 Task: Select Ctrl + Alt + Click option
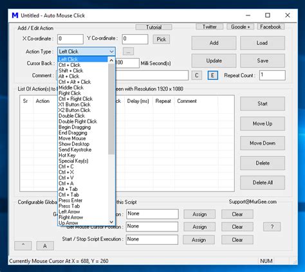[x=83, y=82]
